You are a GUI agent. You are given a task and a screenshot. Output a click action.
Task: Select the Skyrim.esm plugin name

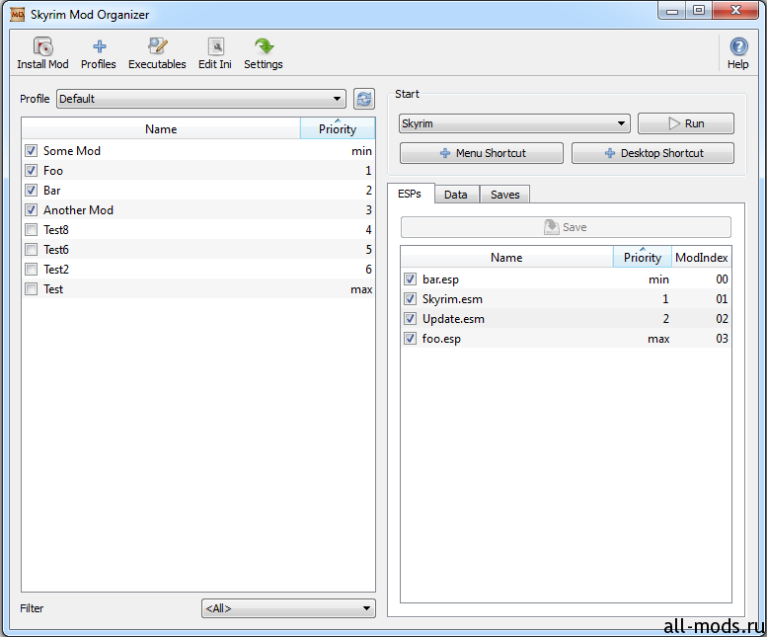pyautogui.click(x=452, y=299)
